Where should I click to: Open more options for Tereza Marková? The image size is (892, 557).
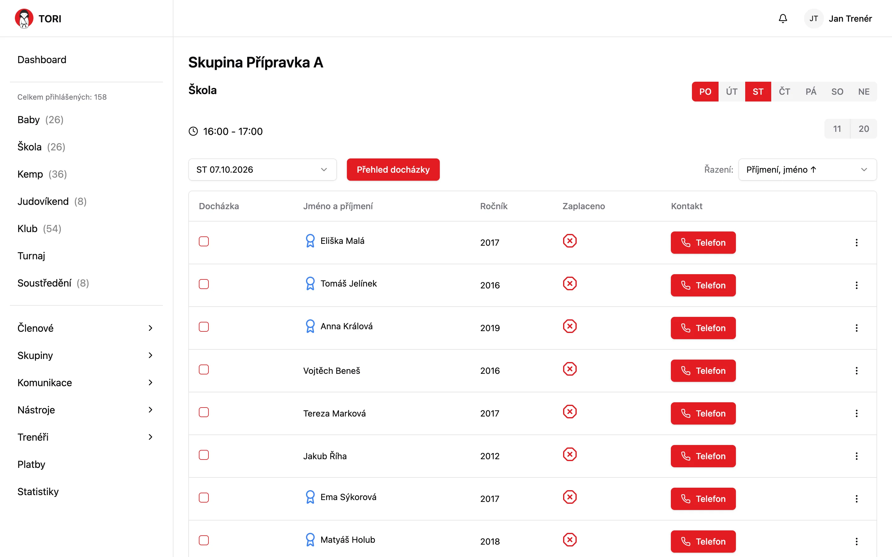pos(856,413)
